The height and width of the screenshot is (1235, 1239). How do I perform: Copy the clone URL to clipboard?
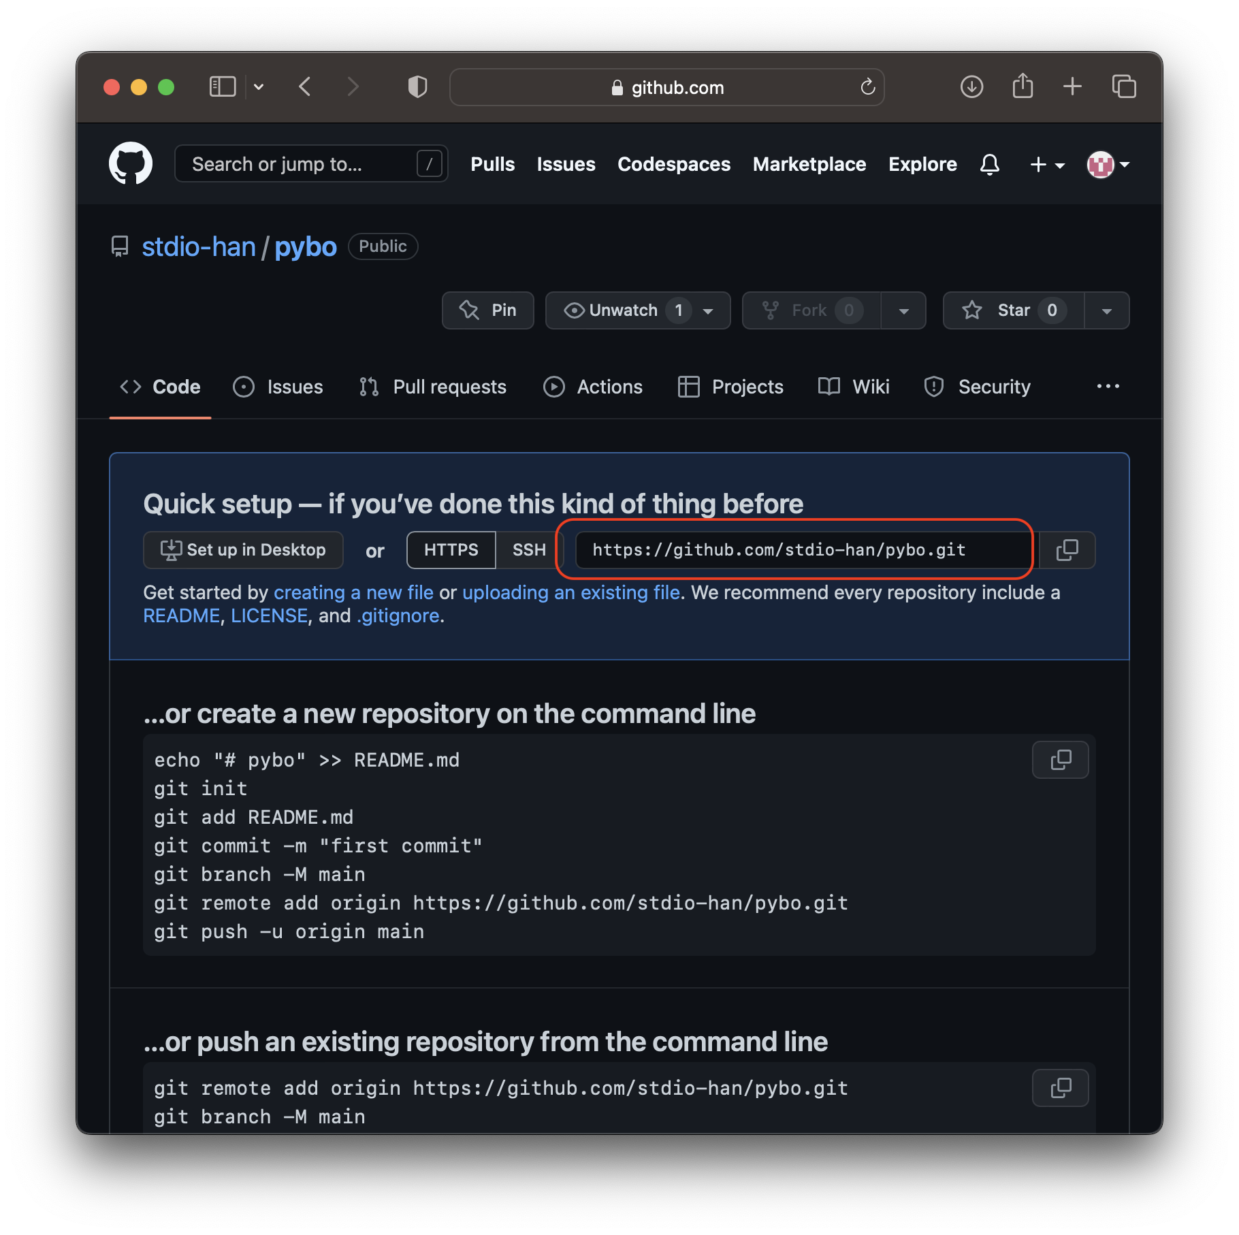tap(1067, 550)
